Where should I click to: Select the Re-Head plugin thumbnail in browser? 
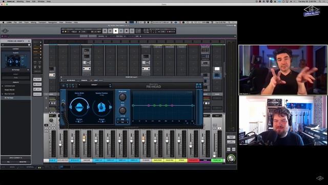coord(16,61)
